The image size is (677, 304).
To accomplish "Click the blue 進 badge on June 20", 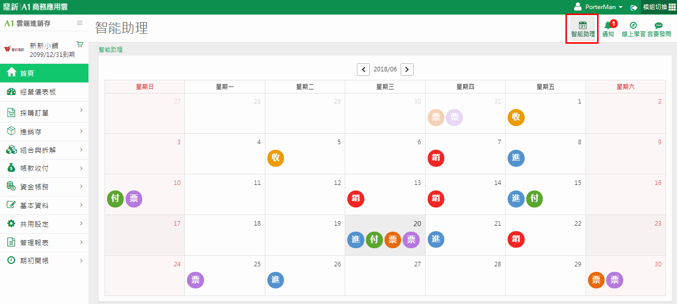I will [356, 240].
